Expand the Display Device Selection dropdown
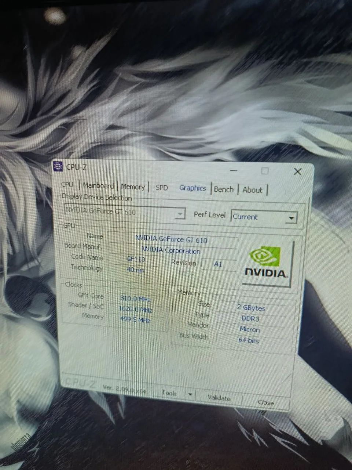The width and height of the screenshot is (352, 470). tap(124, 212)
